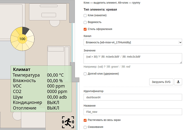Enable the Смахивания checkbox
The image size is (184, 130).
click(85, 127)
